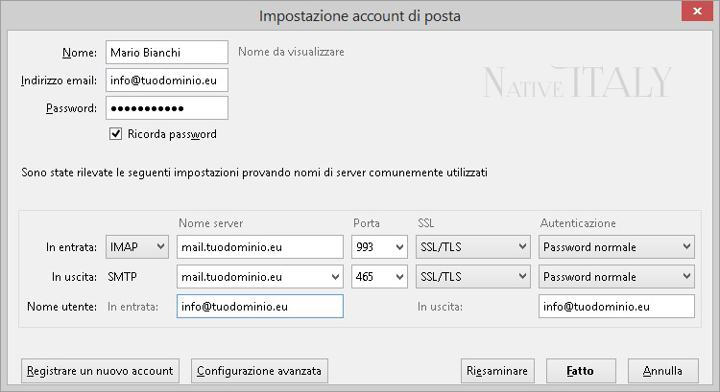Expand the incoming port 993 dropdown
The width and height of the screenshot is (720, 392).
pyautogui.click(x=379, y=246)
